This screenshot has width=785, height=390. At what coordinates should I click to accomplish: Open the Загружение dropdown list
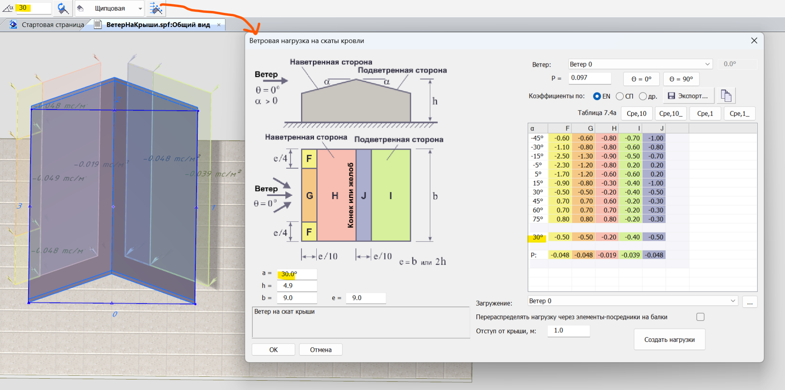click(732, 301)
